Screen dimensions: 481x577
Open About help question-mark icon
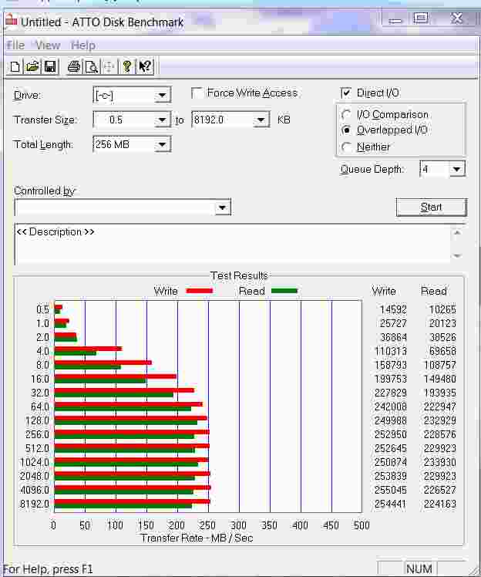click(x=127, y=66)
